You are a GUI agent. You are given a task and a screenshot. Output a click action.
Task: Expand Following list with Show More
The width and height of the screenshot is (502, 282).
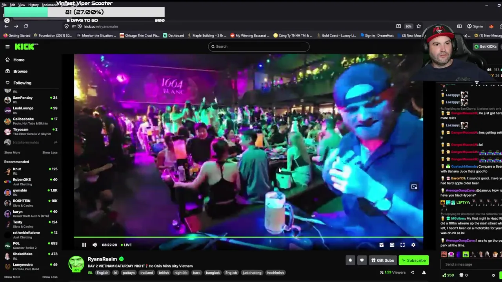(12, 152)
